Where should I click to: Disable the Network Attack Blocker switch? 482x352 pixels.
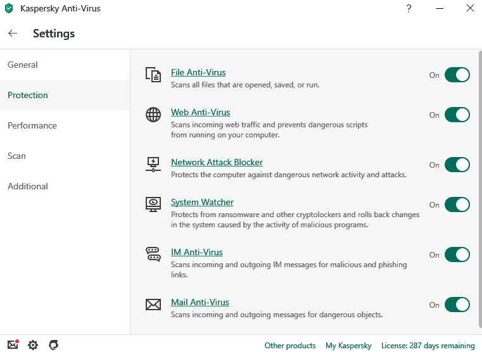[x=457, y=165]
